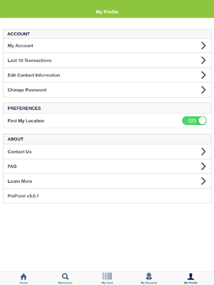Click chevron beside Last 10 Transactions
Screen dimensions: 214x285
pyautogui.click(x=204, y=60)
